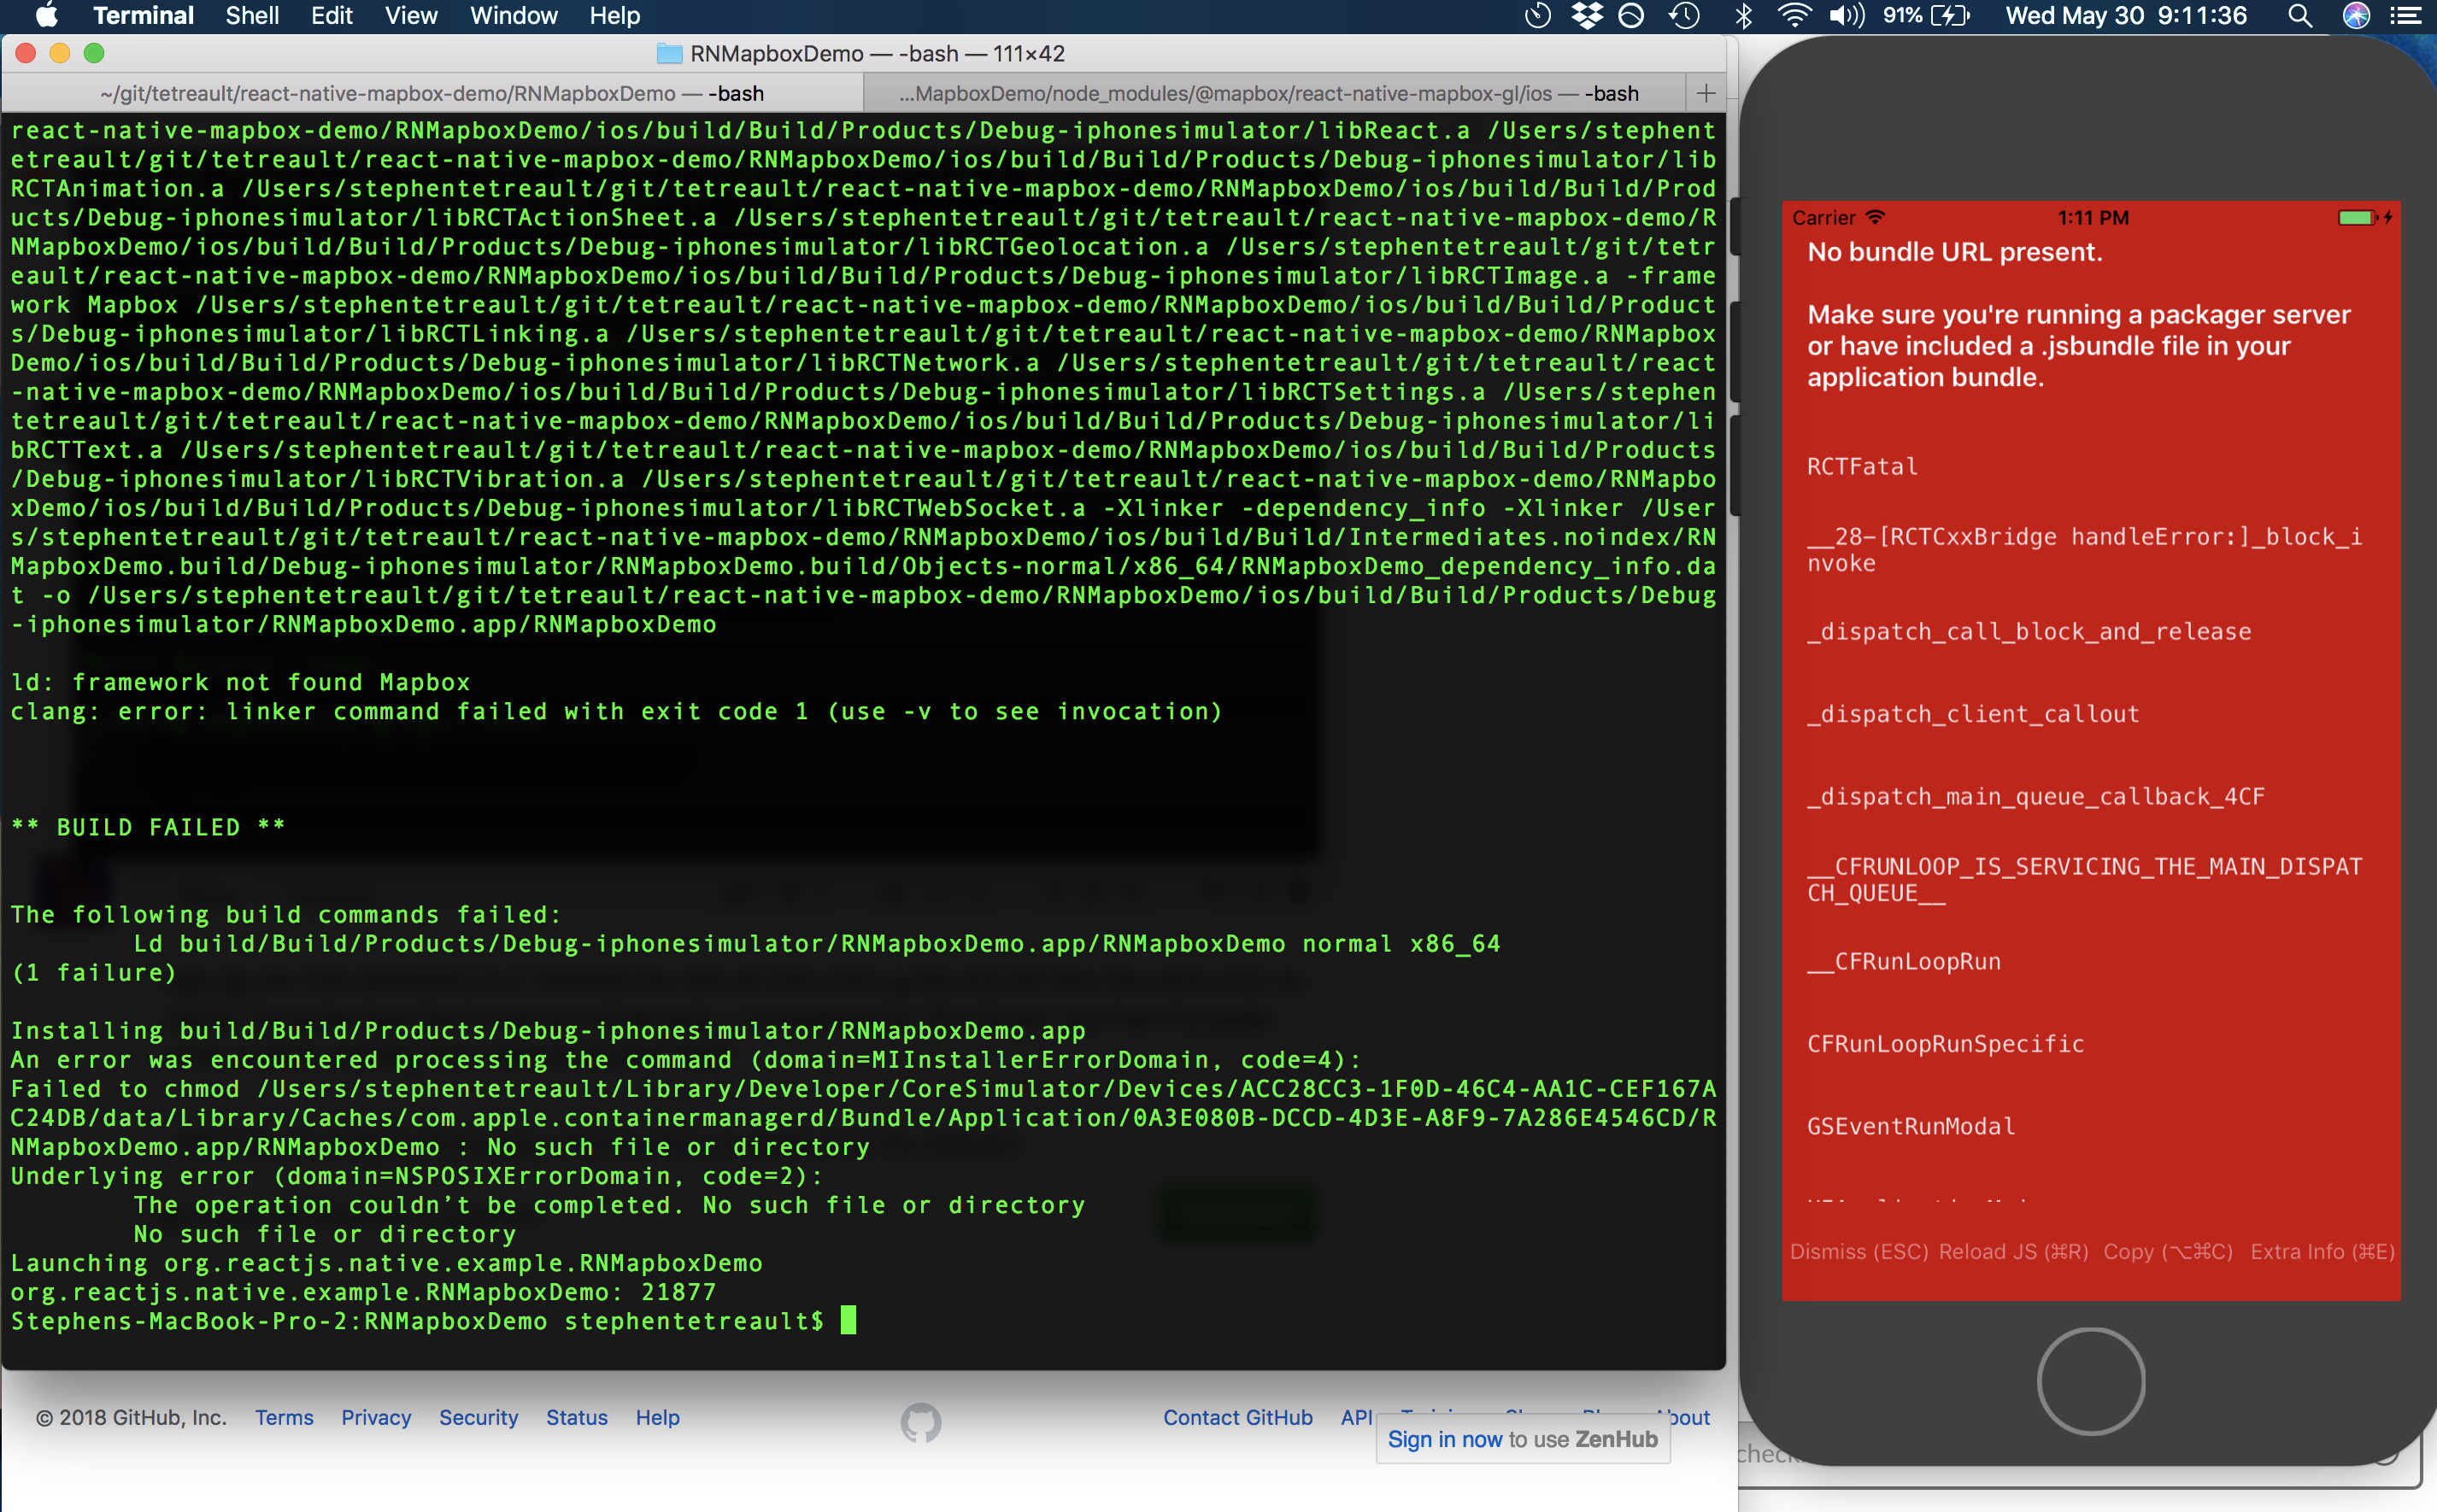The width and height of the screenshot is (2437, 1512).
Task: Click the simulator Wi-Fi status icon
Action: (x=1875, y=217)
